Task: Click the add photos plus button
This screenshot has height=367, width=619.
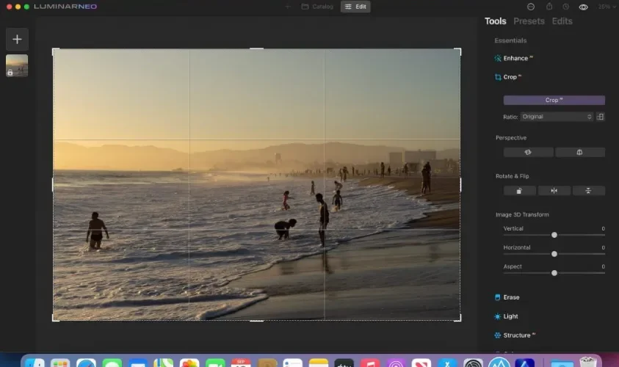Action: [x=17, y=39]
